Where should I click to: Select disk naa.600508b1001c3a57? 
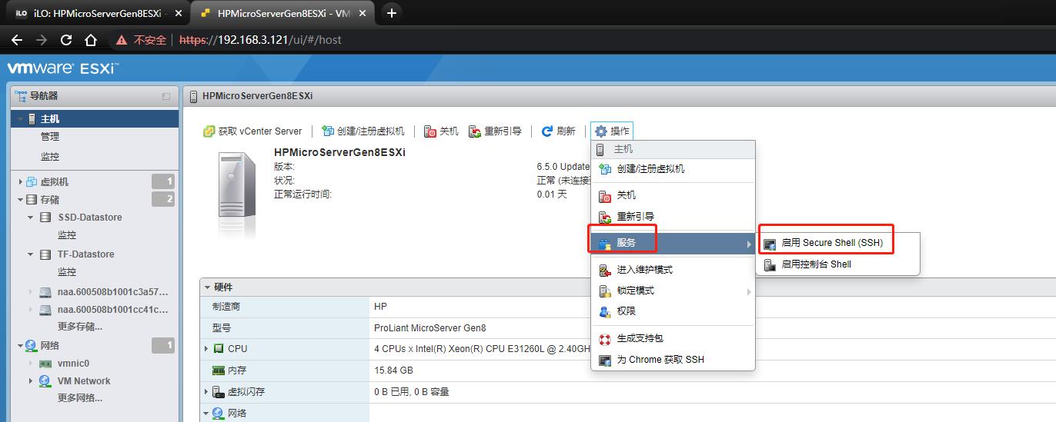click(x=112, y=292)
